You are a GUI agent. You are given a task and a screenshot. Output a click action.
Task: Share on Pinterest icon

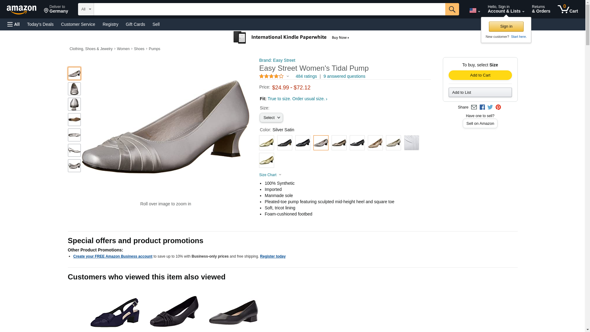click(x=498, y=107)
